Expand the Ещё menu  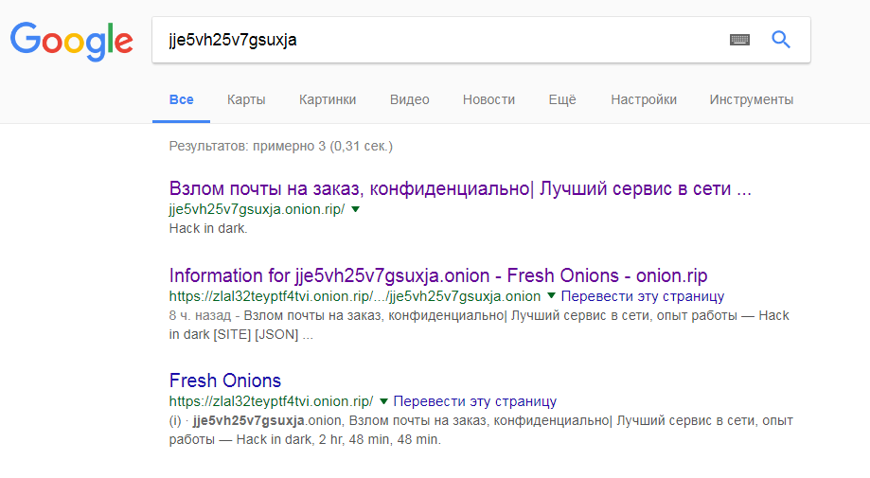562,99
